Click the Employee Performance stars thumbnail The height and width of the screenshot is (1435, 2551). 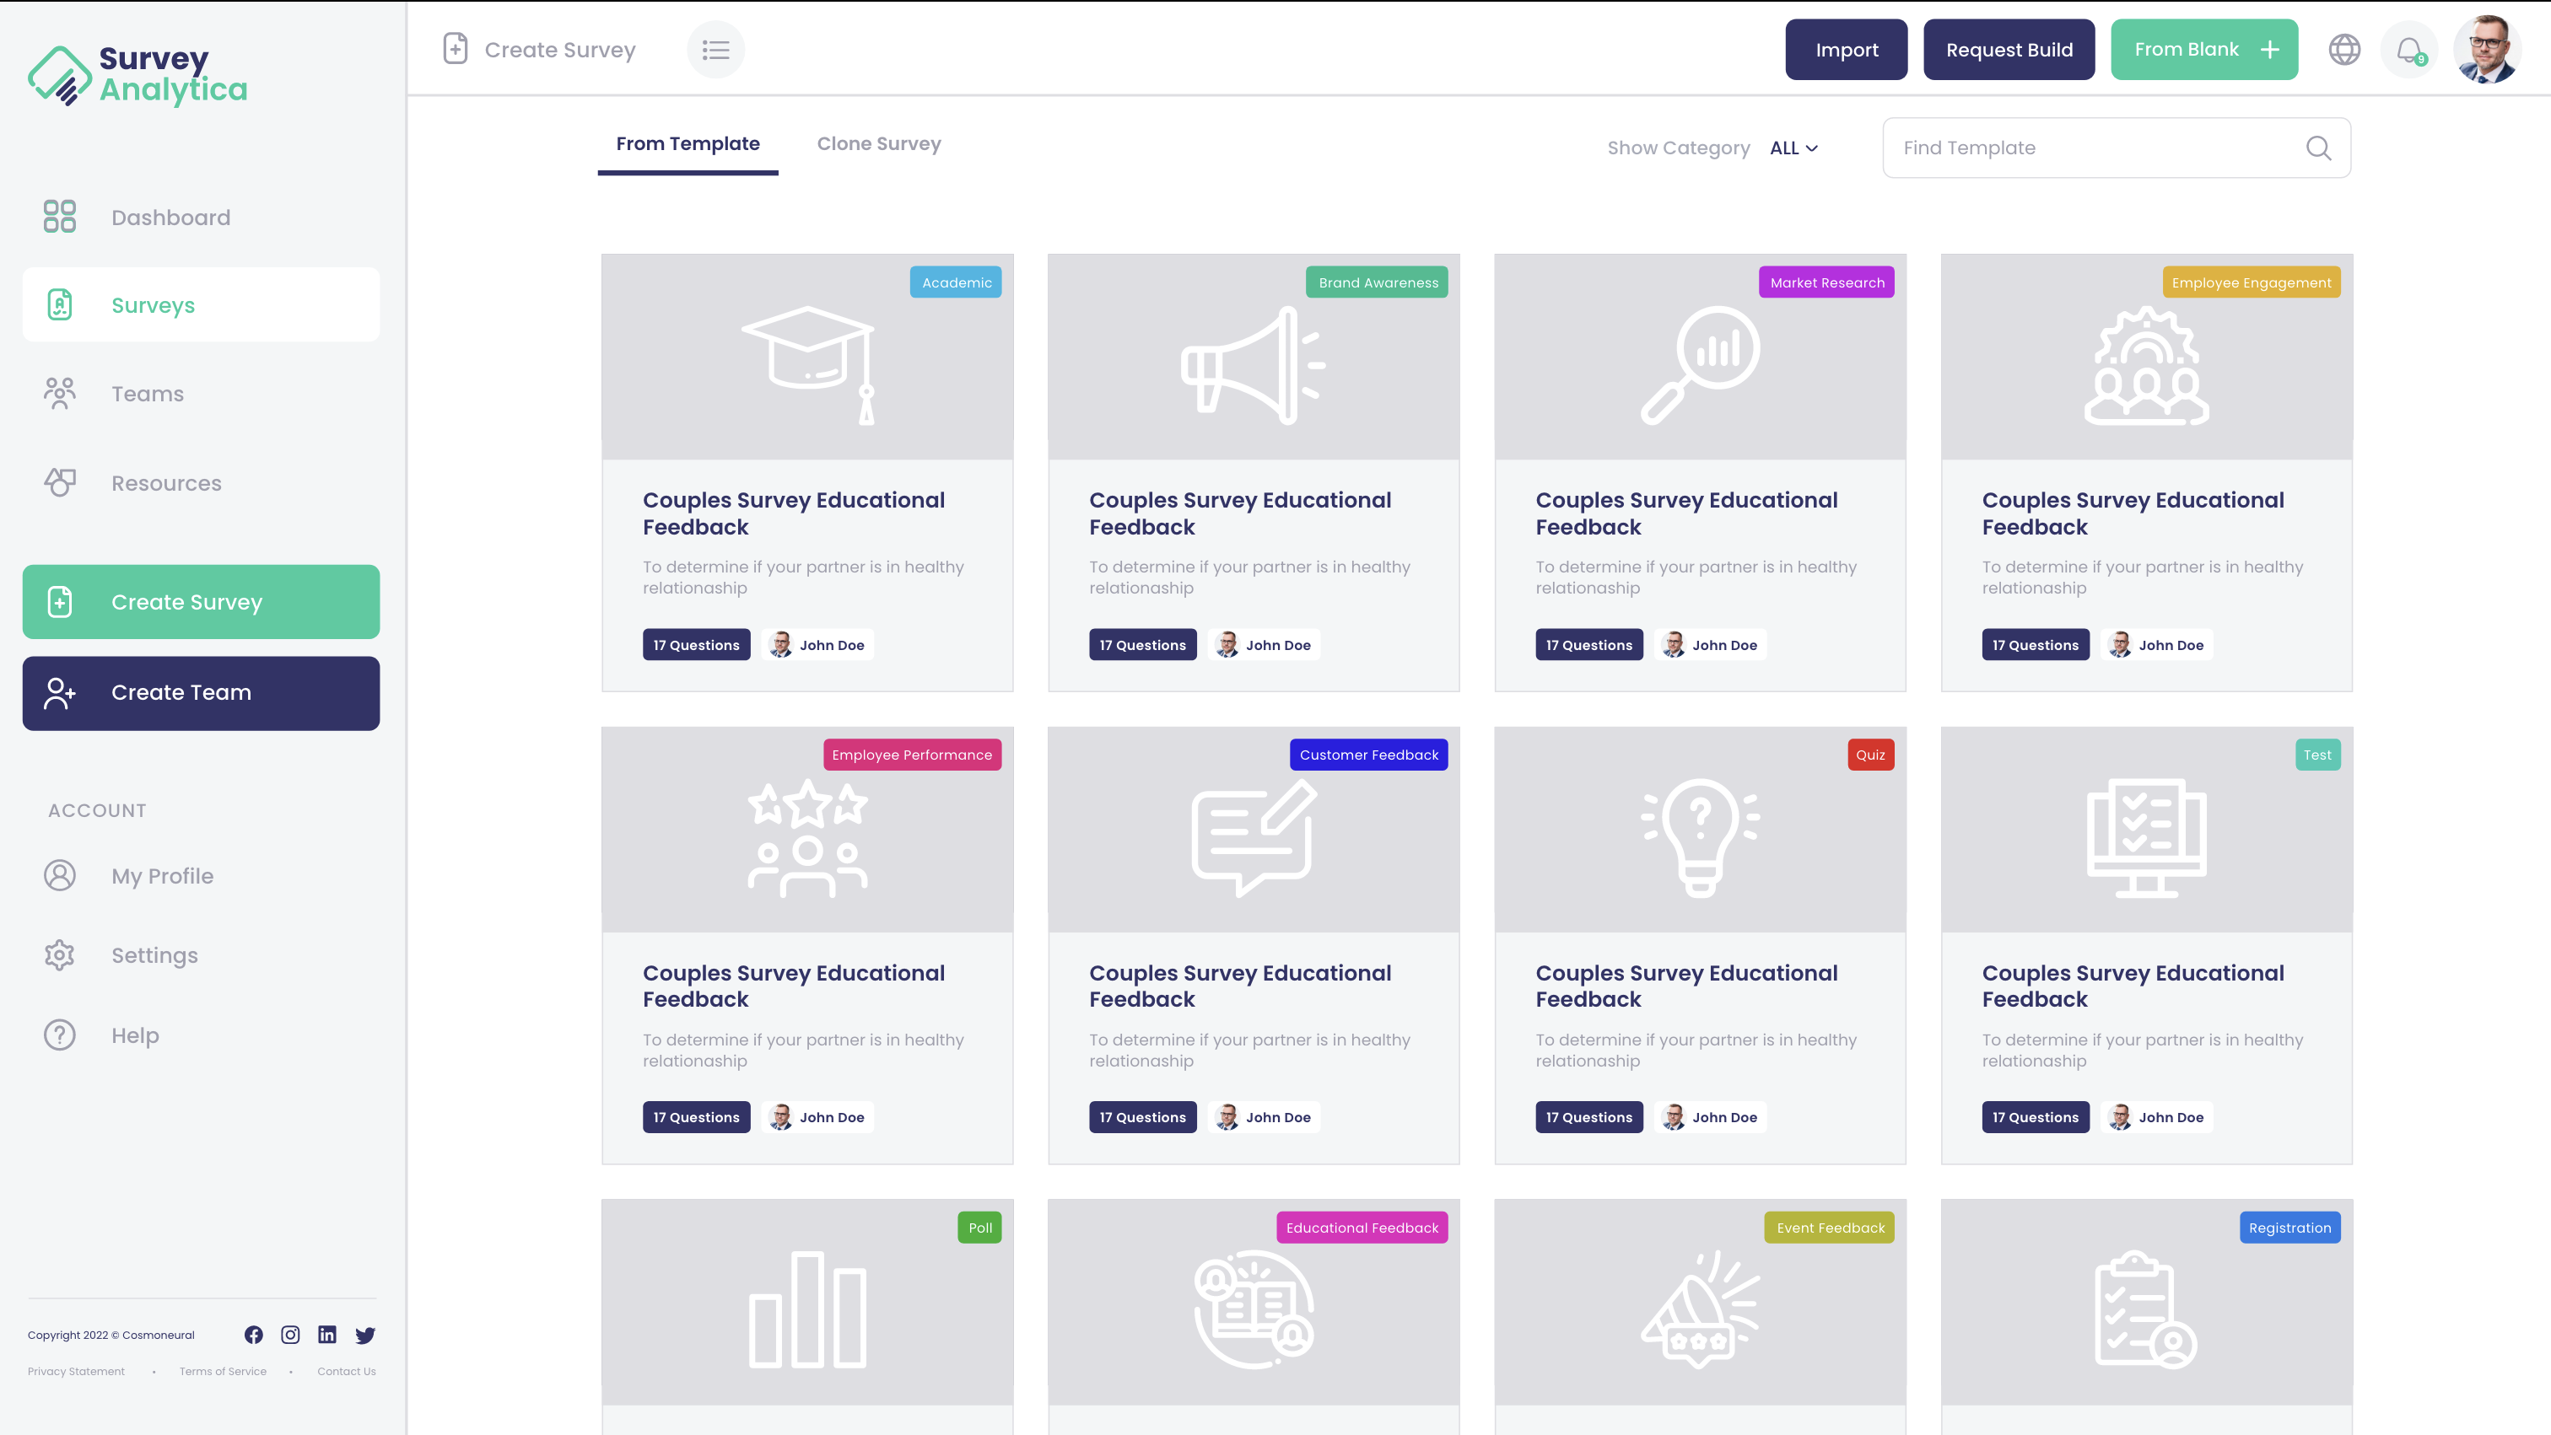coord(807,838)
